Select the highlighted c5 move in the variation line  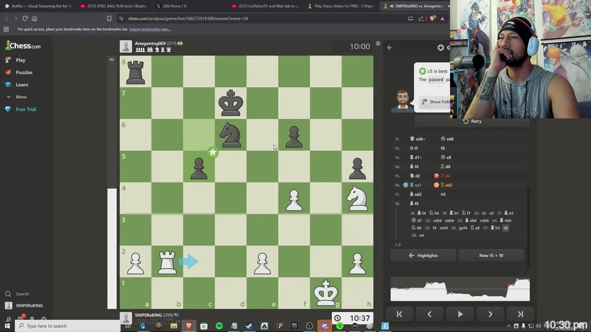point(506,228)
